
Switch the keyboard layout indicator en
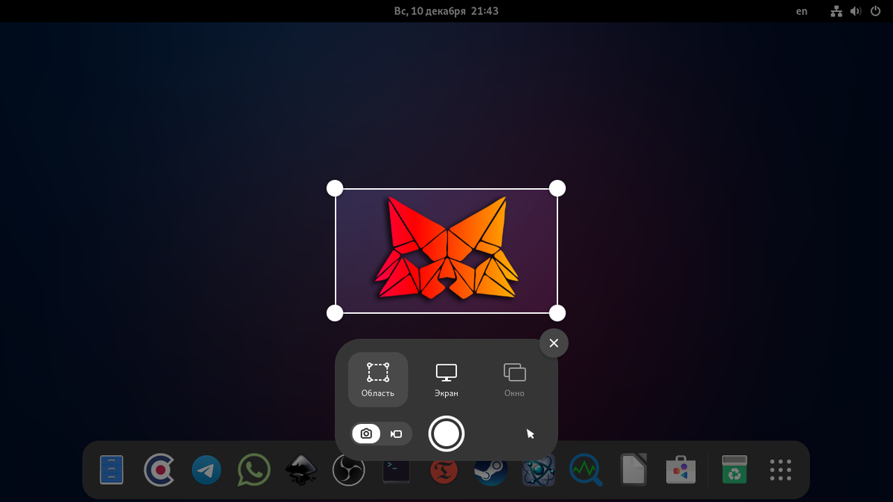coord(801,11)
